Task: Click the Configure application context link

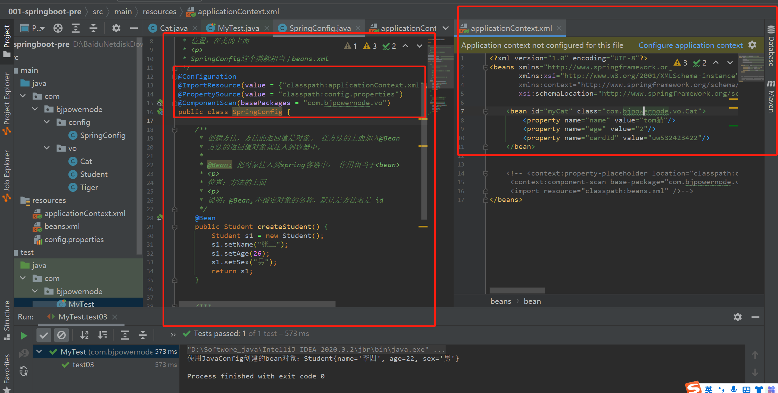Action: pyautogui.click(x=690, y=45)
